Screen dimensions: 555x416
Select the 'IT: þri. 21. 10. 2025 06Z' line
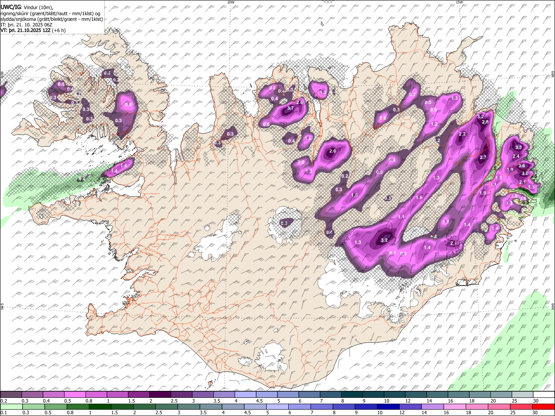pyautogui.click(x=26, y=25)
